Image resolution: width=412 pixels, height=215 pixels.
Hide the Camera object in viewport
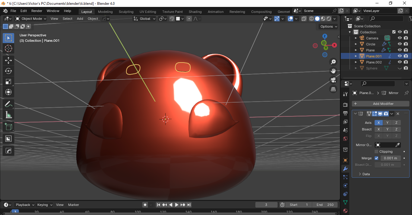[400, 38]
